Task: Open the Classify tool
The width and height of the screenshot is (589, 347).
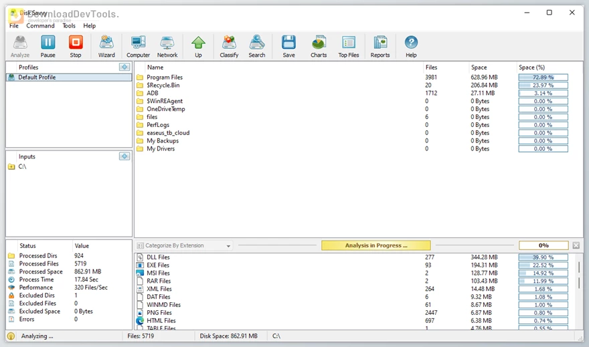Action: pos(229,47)
